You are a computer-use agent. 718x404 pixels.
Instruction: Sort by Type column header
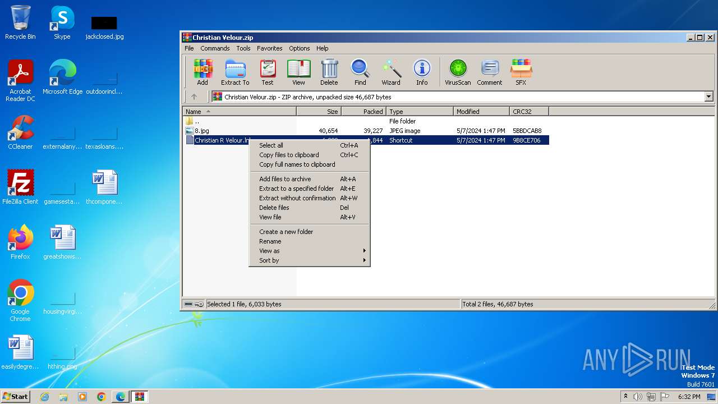pos(420,112)
